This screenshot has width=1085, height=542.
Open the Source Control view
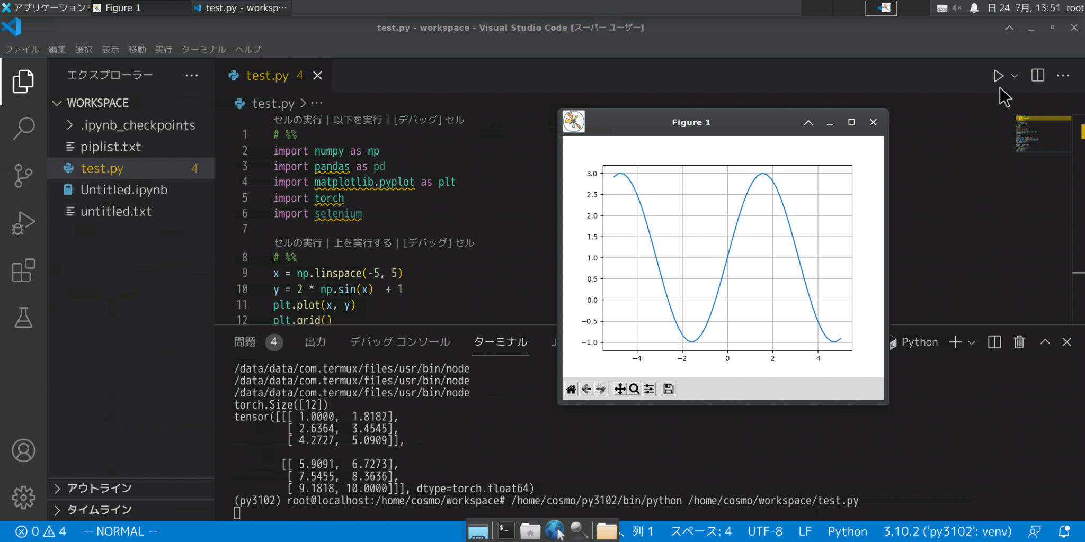[23, 176]
